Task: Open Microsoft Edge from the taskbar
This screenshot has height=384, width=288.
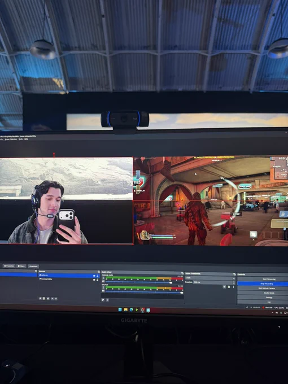Action: point(131,309)
